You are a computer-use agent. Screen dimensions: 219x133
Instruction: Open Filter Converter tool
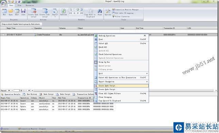coord(121,16)
